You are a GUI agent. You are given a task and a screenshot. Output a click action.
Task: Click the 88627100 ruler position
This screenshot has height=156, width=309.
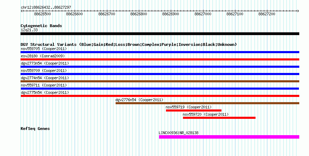pyautogui.click(x=235, y=14)
